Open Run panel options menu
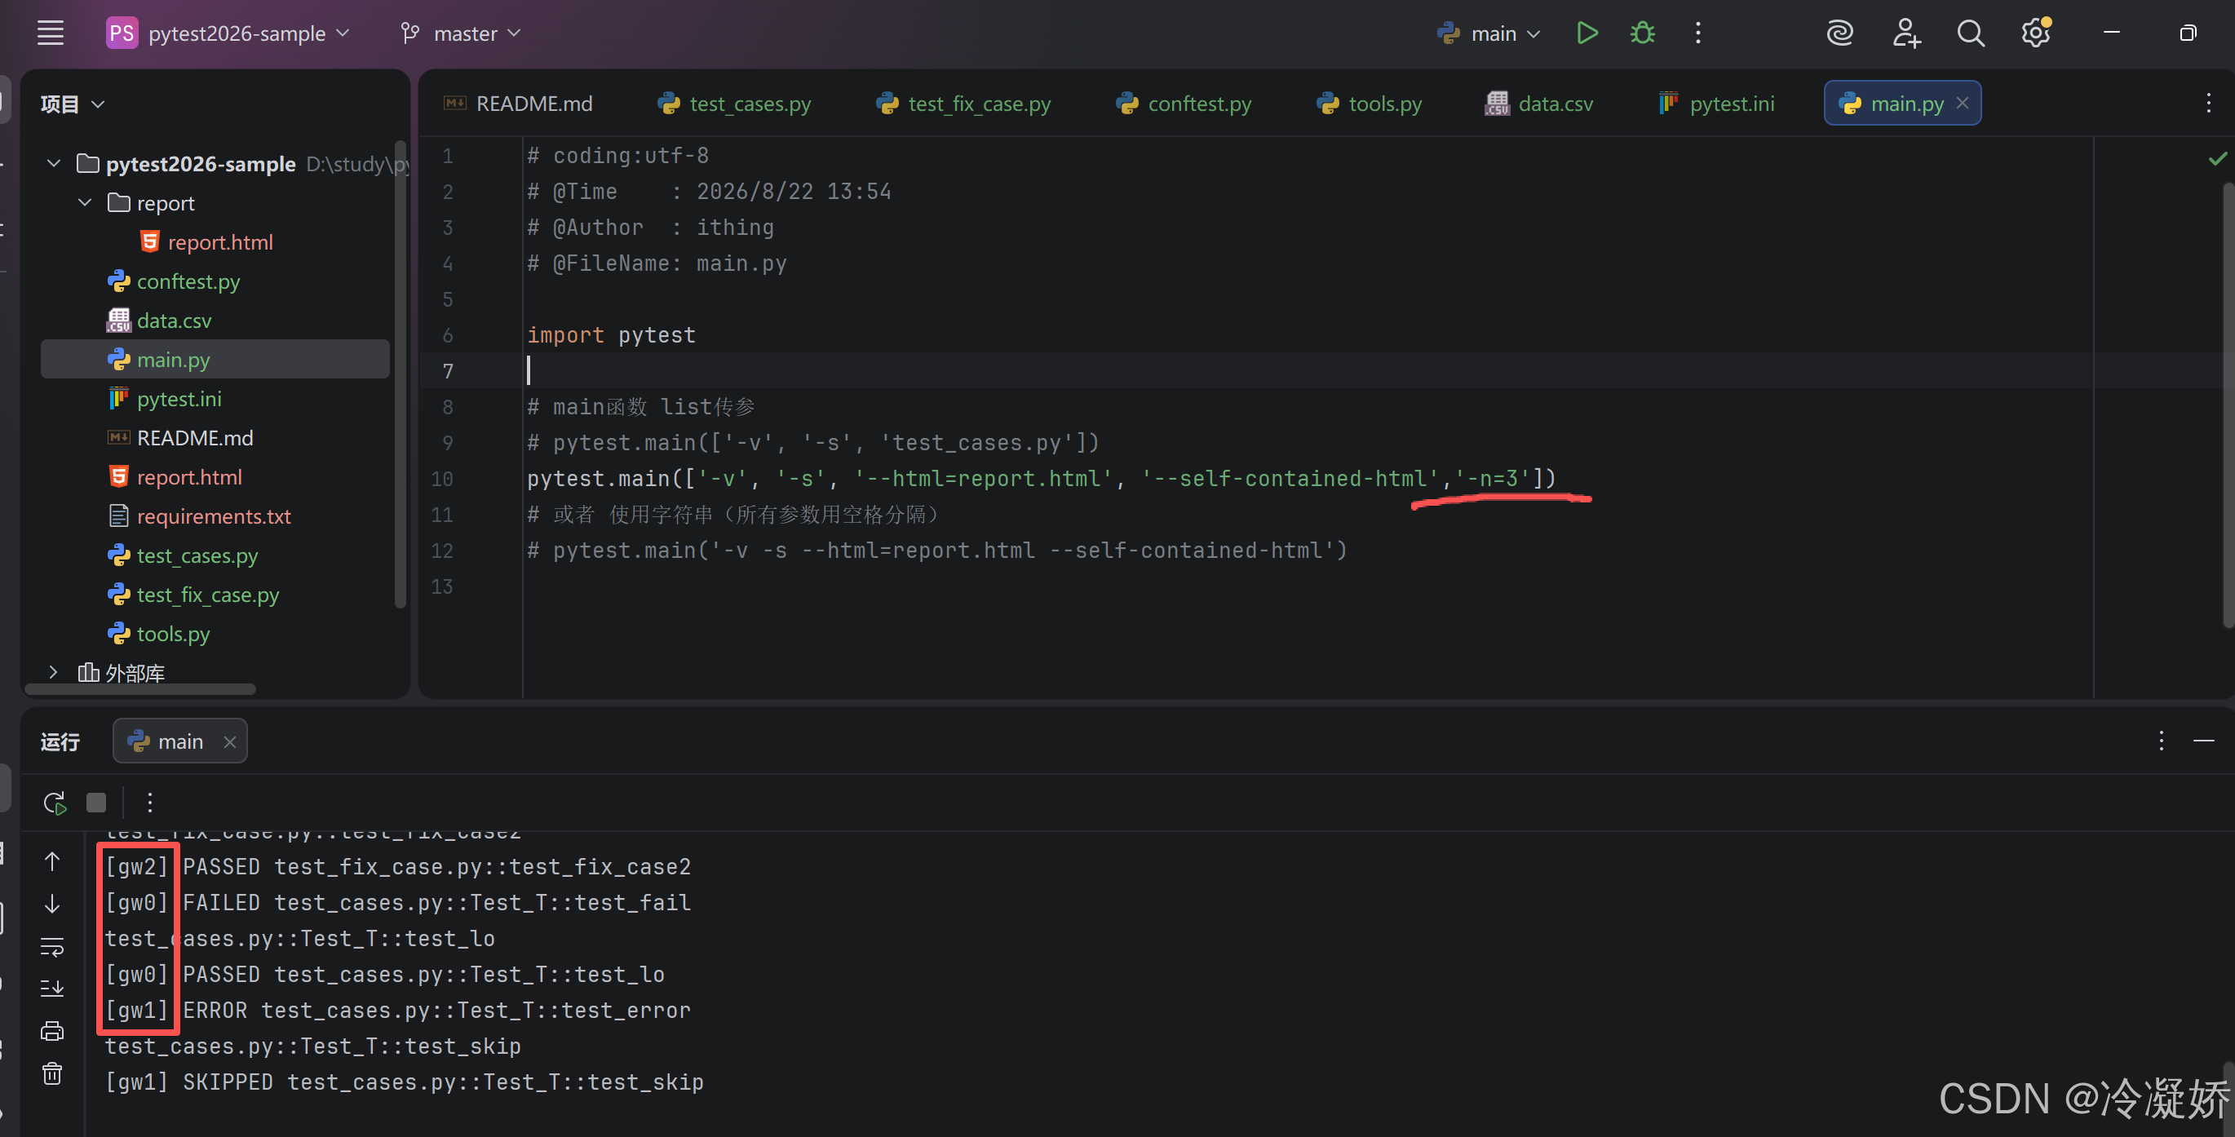2235x1137 pixels. (x=2162, y=741)
